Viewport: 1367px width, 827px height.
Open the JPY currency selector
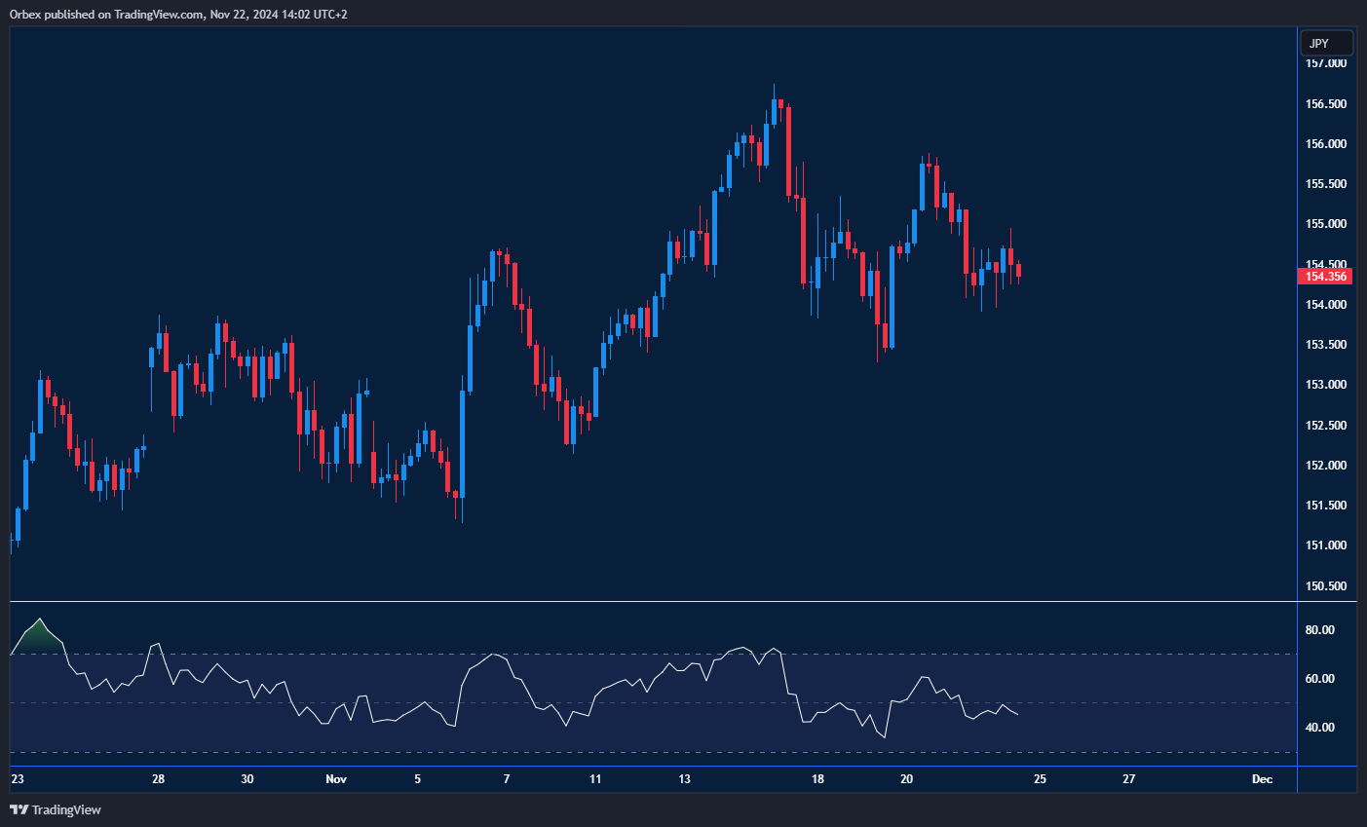click(1326, 43)
